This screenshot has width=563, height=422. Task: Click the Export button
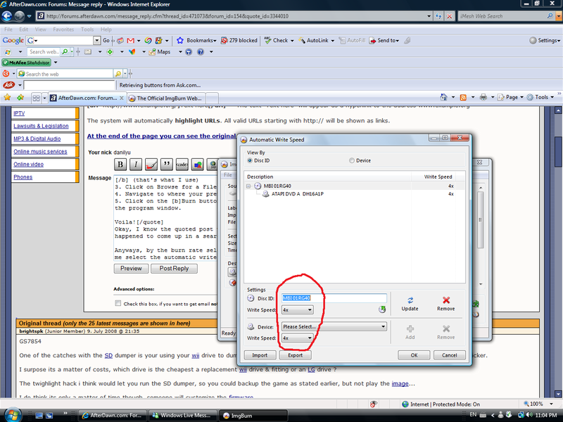[x=296, y=355]
